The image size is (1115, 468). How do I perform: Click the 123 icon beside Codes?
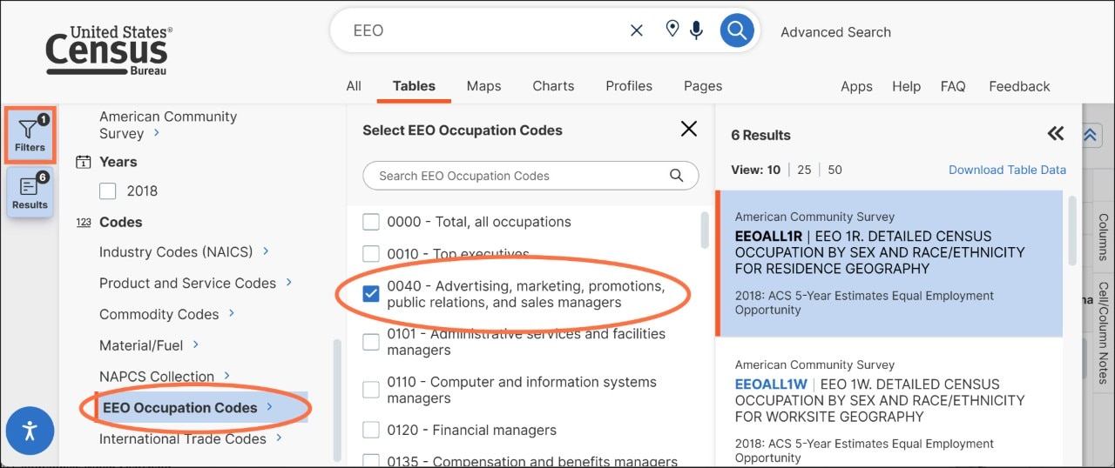[84, 223]
